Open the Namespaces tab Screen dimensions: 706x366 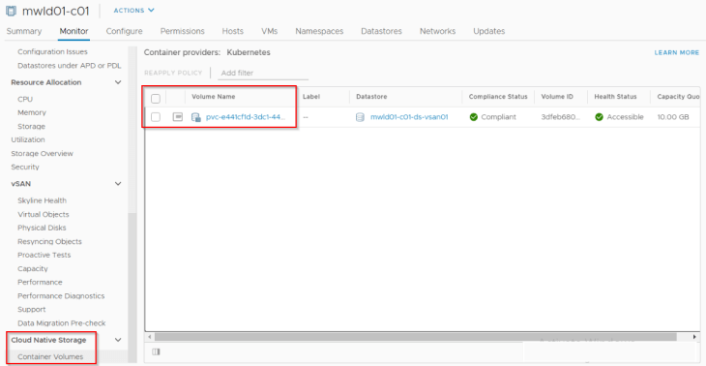319,31
